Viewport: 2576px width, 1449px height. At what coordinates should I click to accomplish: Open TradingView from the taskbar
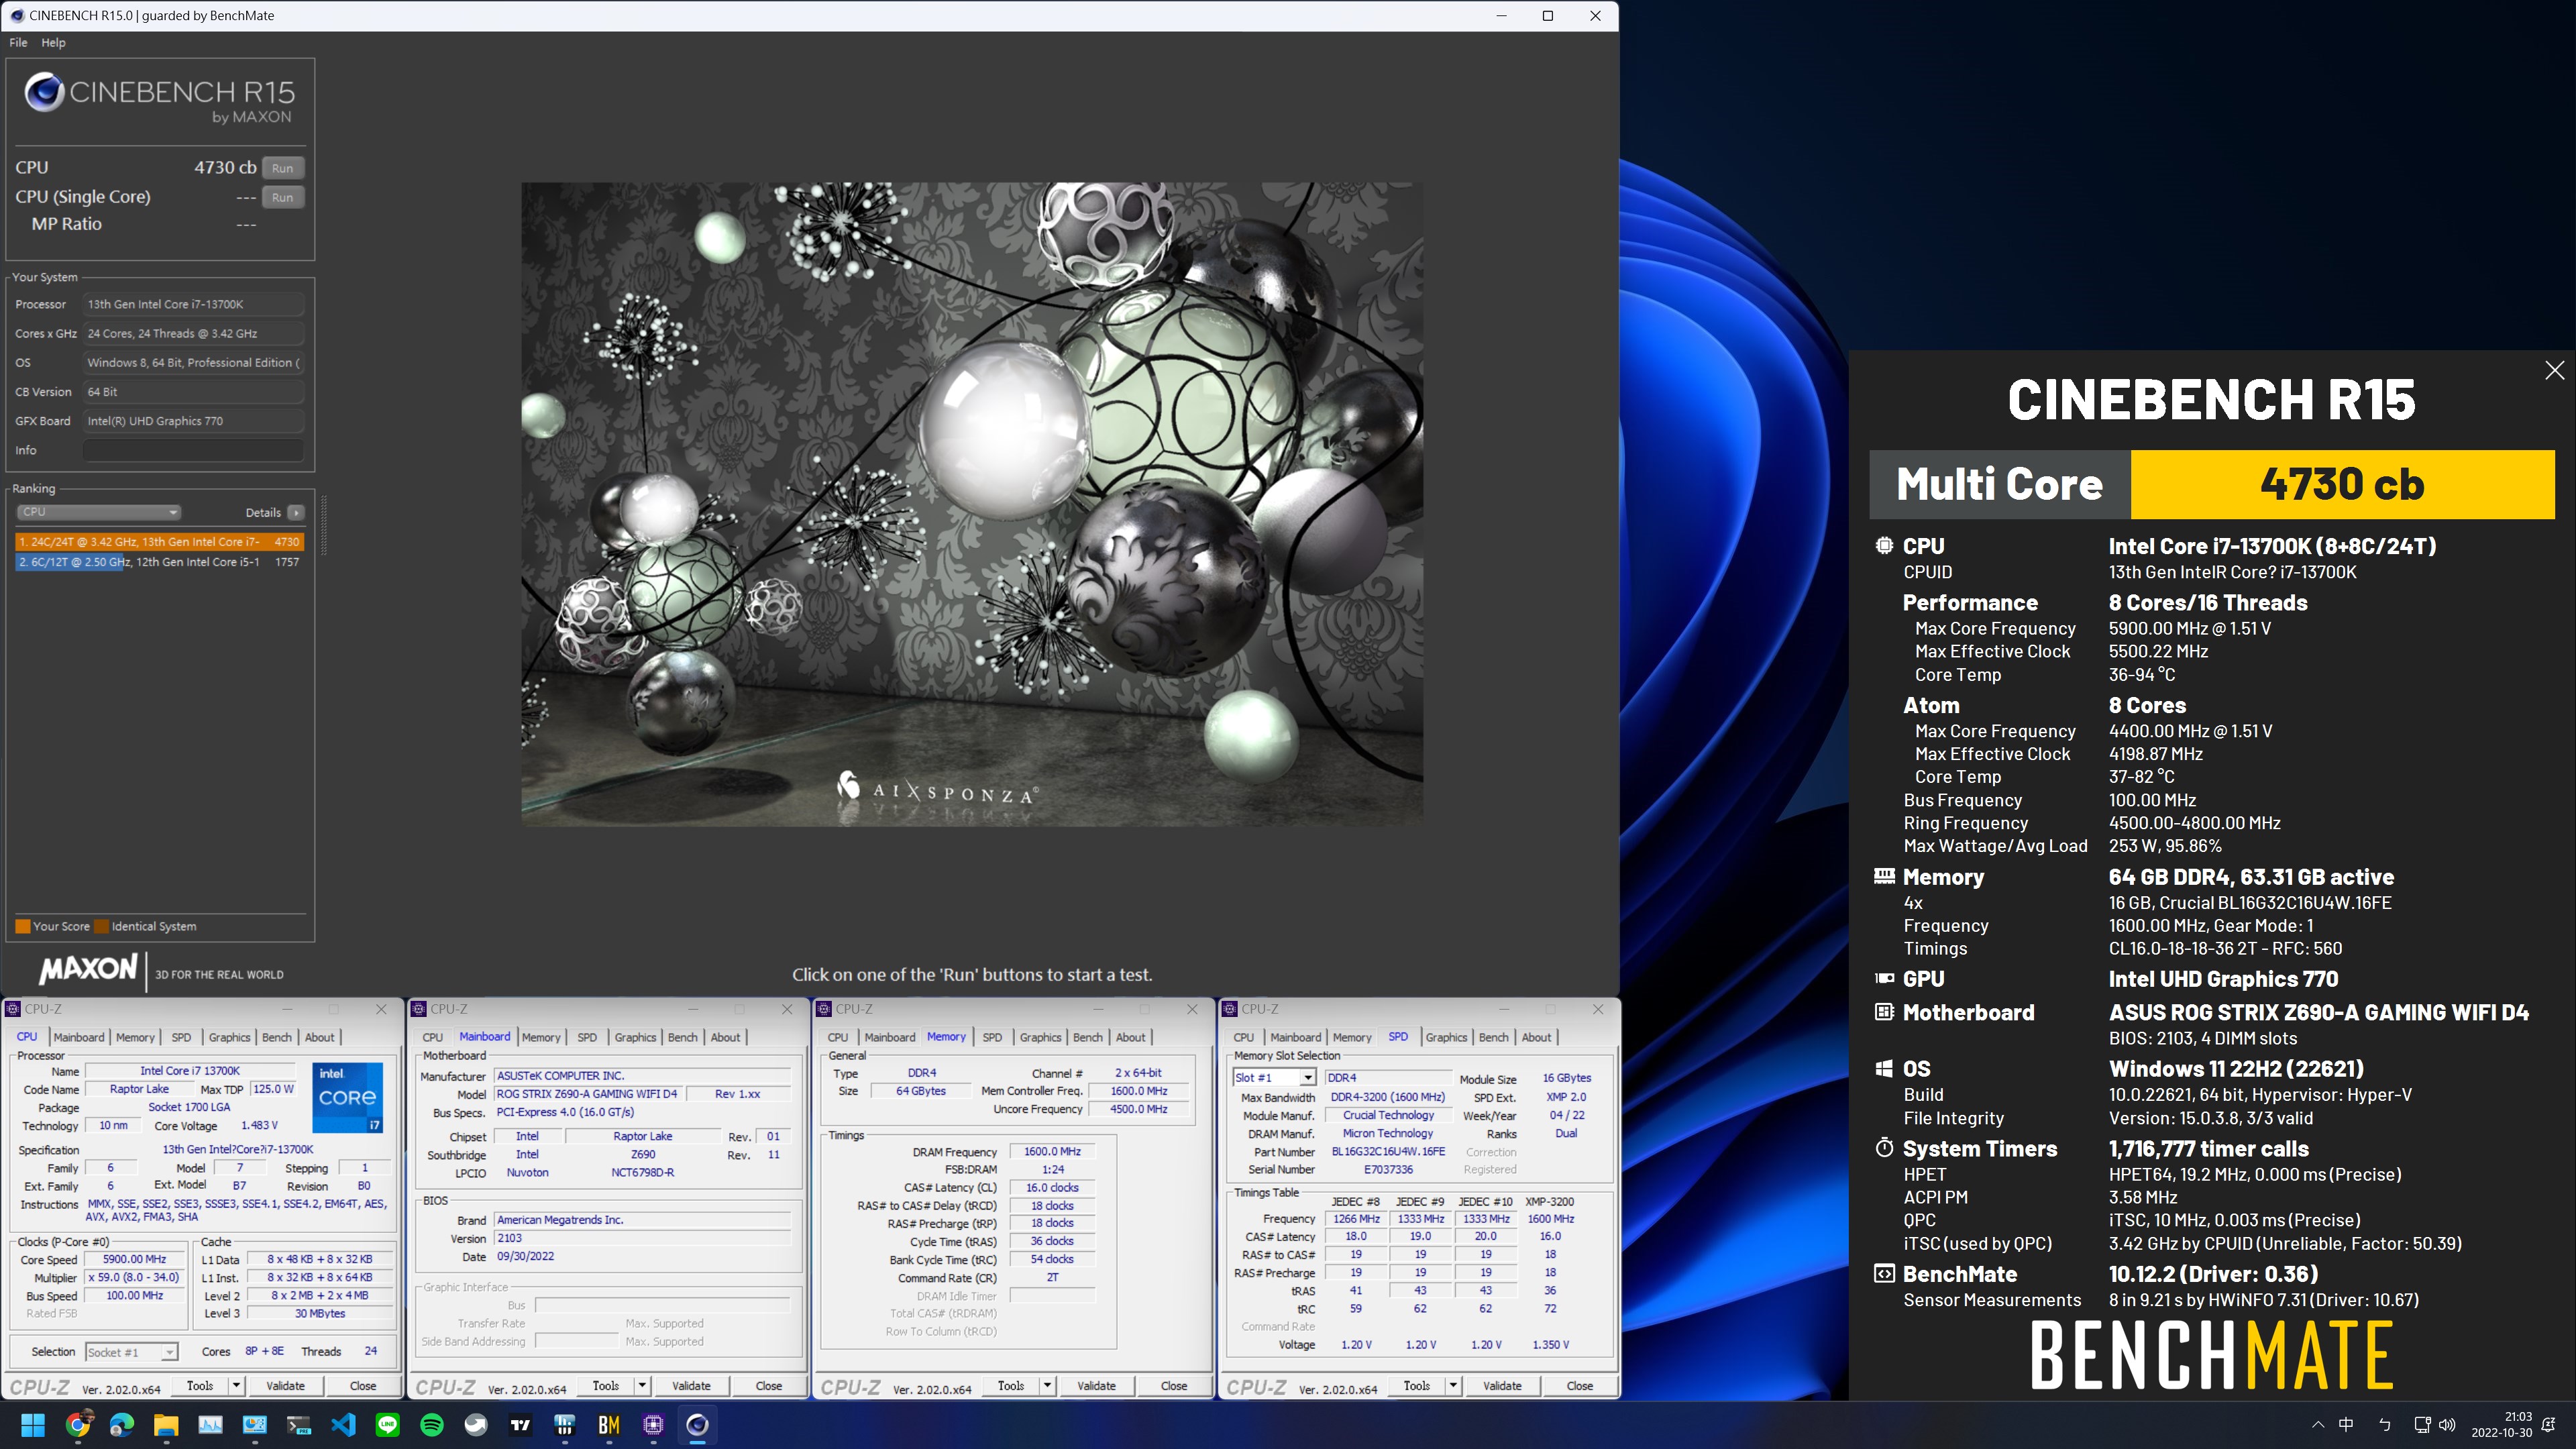pos(520,1425)
